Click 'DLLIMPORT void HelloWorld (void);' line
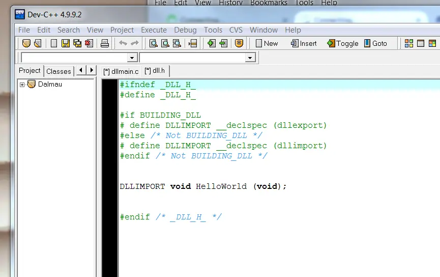 [203, 186]
